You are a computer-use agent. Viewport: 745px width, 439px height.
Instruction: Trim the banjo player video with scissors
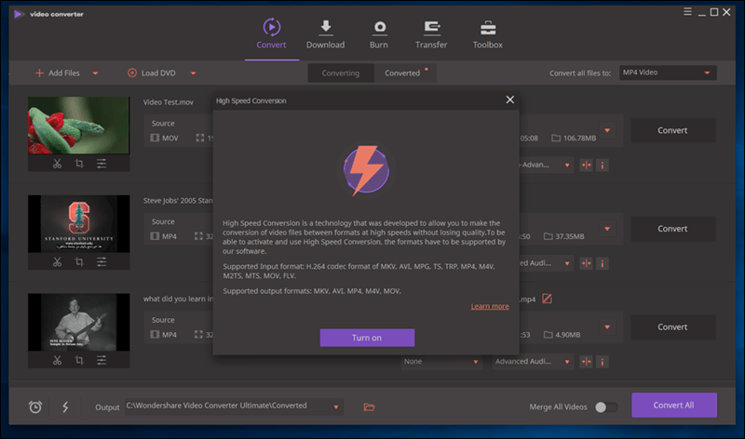tap(57, 360)
